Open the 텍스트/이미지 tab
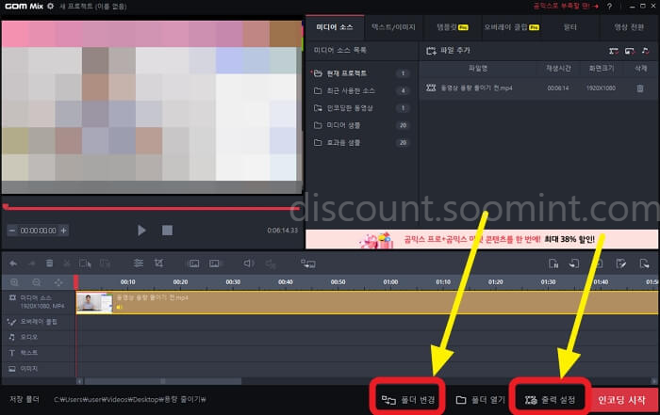The image size is (660, 415). point(393,27)
